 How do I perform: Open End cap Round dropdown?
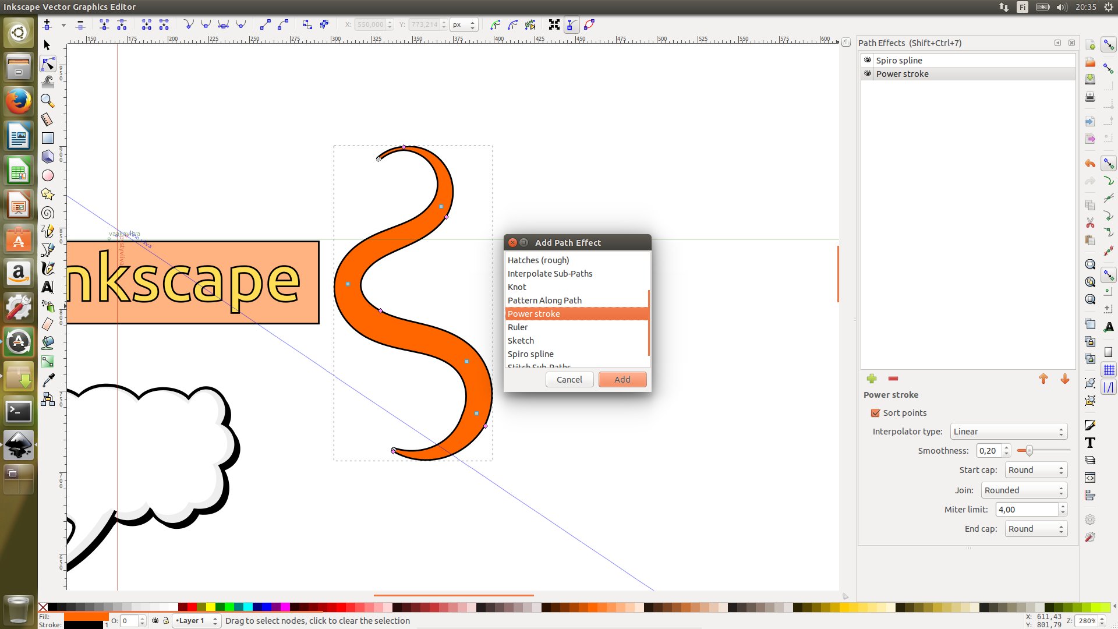(x=1036, y=529)
